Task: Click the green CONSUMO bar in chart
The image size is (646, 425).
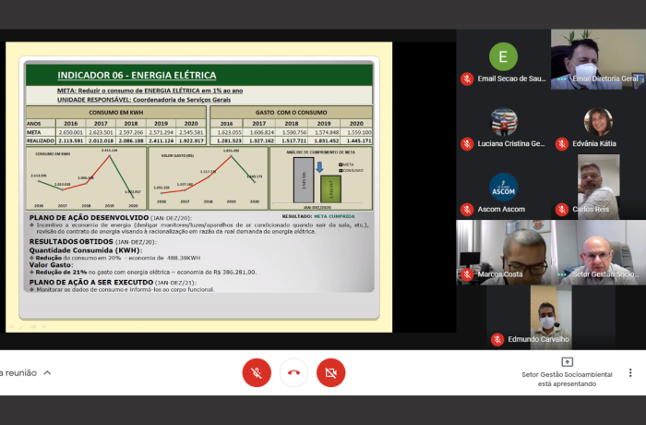Action: (x=330, y=189)
